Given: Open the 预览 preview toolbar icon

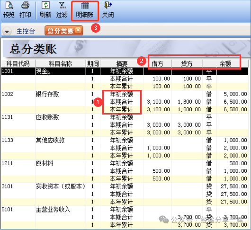Looking at the screenshot, I should 9,10.
